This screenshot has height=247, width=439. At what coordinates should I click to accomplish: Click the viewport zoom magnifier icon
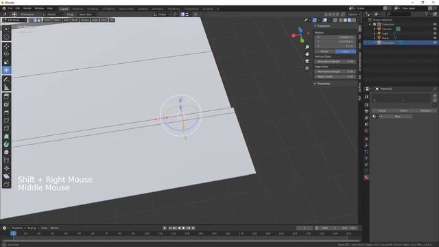[307, 47]
